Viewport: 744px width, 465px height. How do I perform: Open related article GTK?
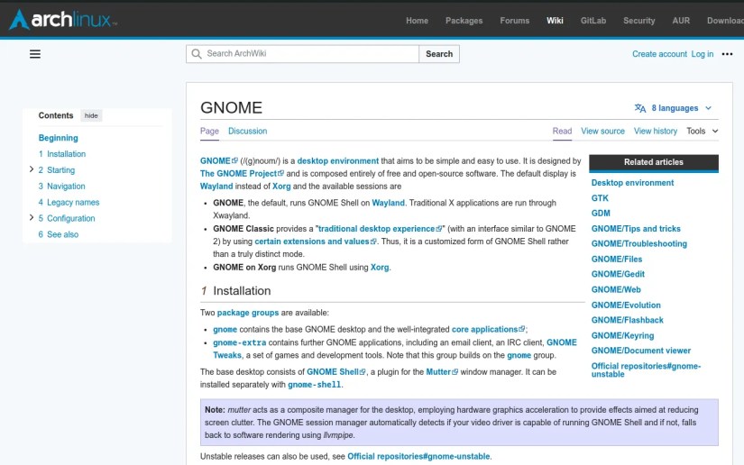click(x=600, y=198)
